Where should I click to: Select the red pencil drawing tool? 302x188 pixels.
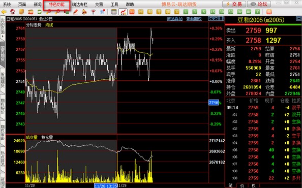coord(75,12)
